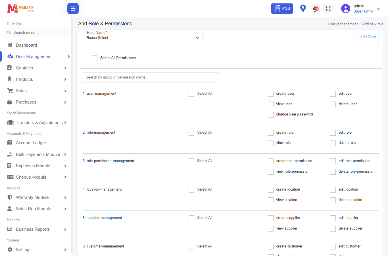Toggle fullscreen mode icon
Viewport: 388px width, 256px height.
pyautogui.click(x=328, y=9)
